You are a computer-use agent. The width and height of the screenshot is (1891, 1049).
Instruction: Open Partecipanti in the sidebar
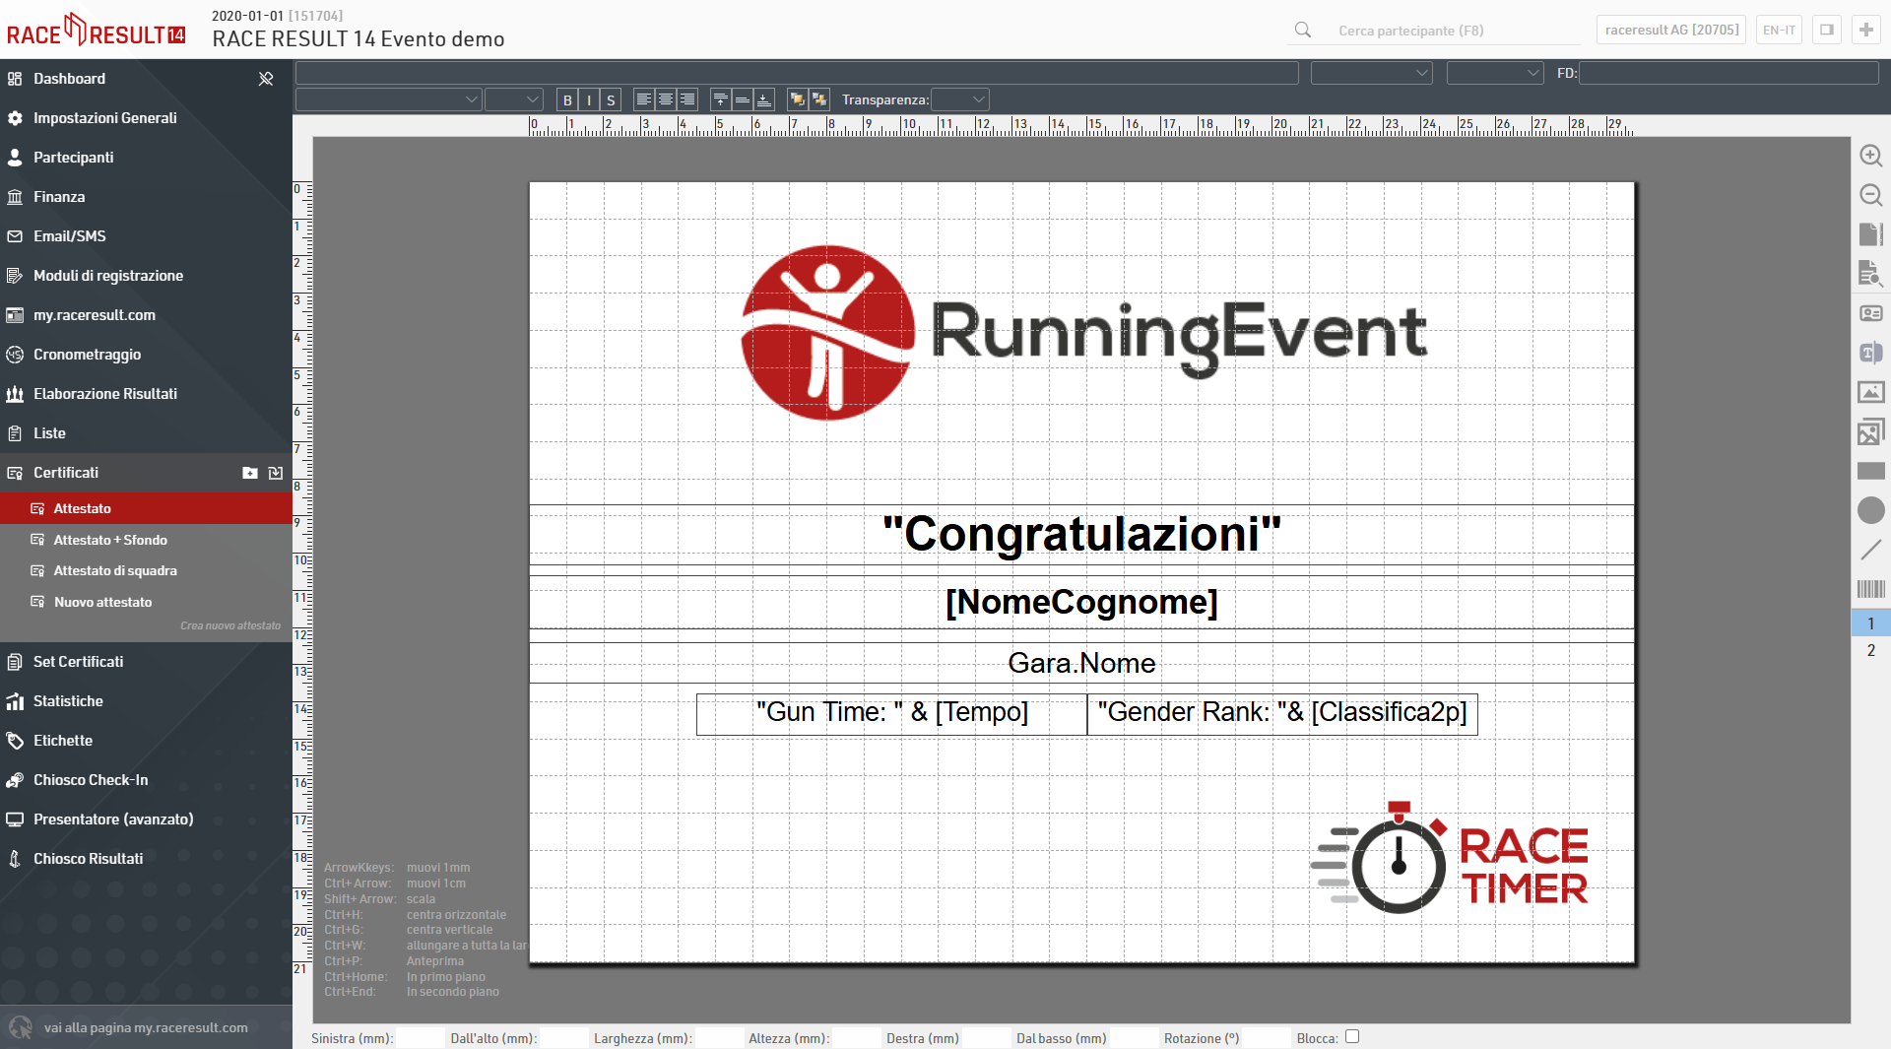[x=73, y=158]
